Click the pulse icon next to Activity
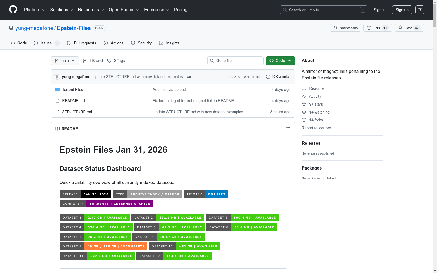The height and width of the screenshot is (273, 437). (x=304, y=96)
